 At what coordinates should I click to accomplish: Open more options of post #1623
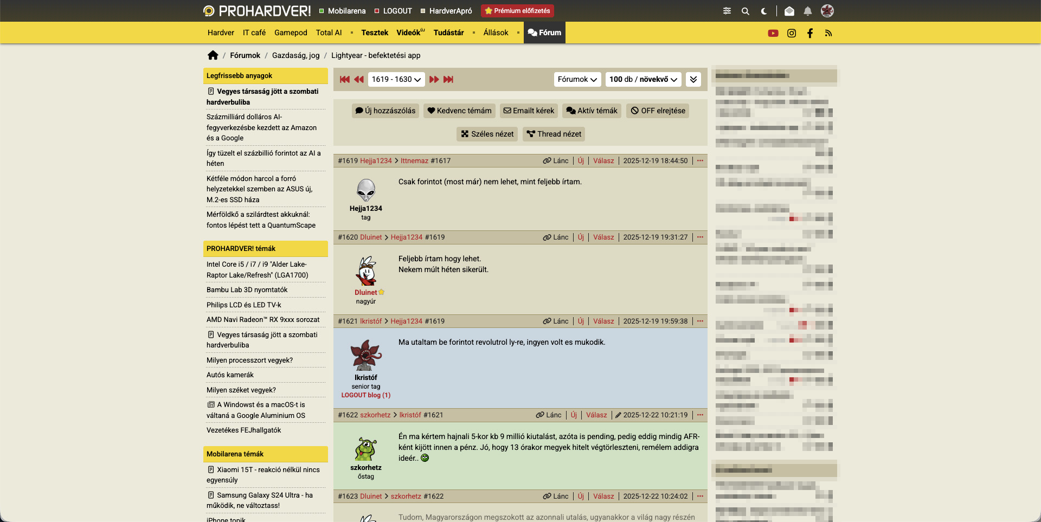[700, 496]
